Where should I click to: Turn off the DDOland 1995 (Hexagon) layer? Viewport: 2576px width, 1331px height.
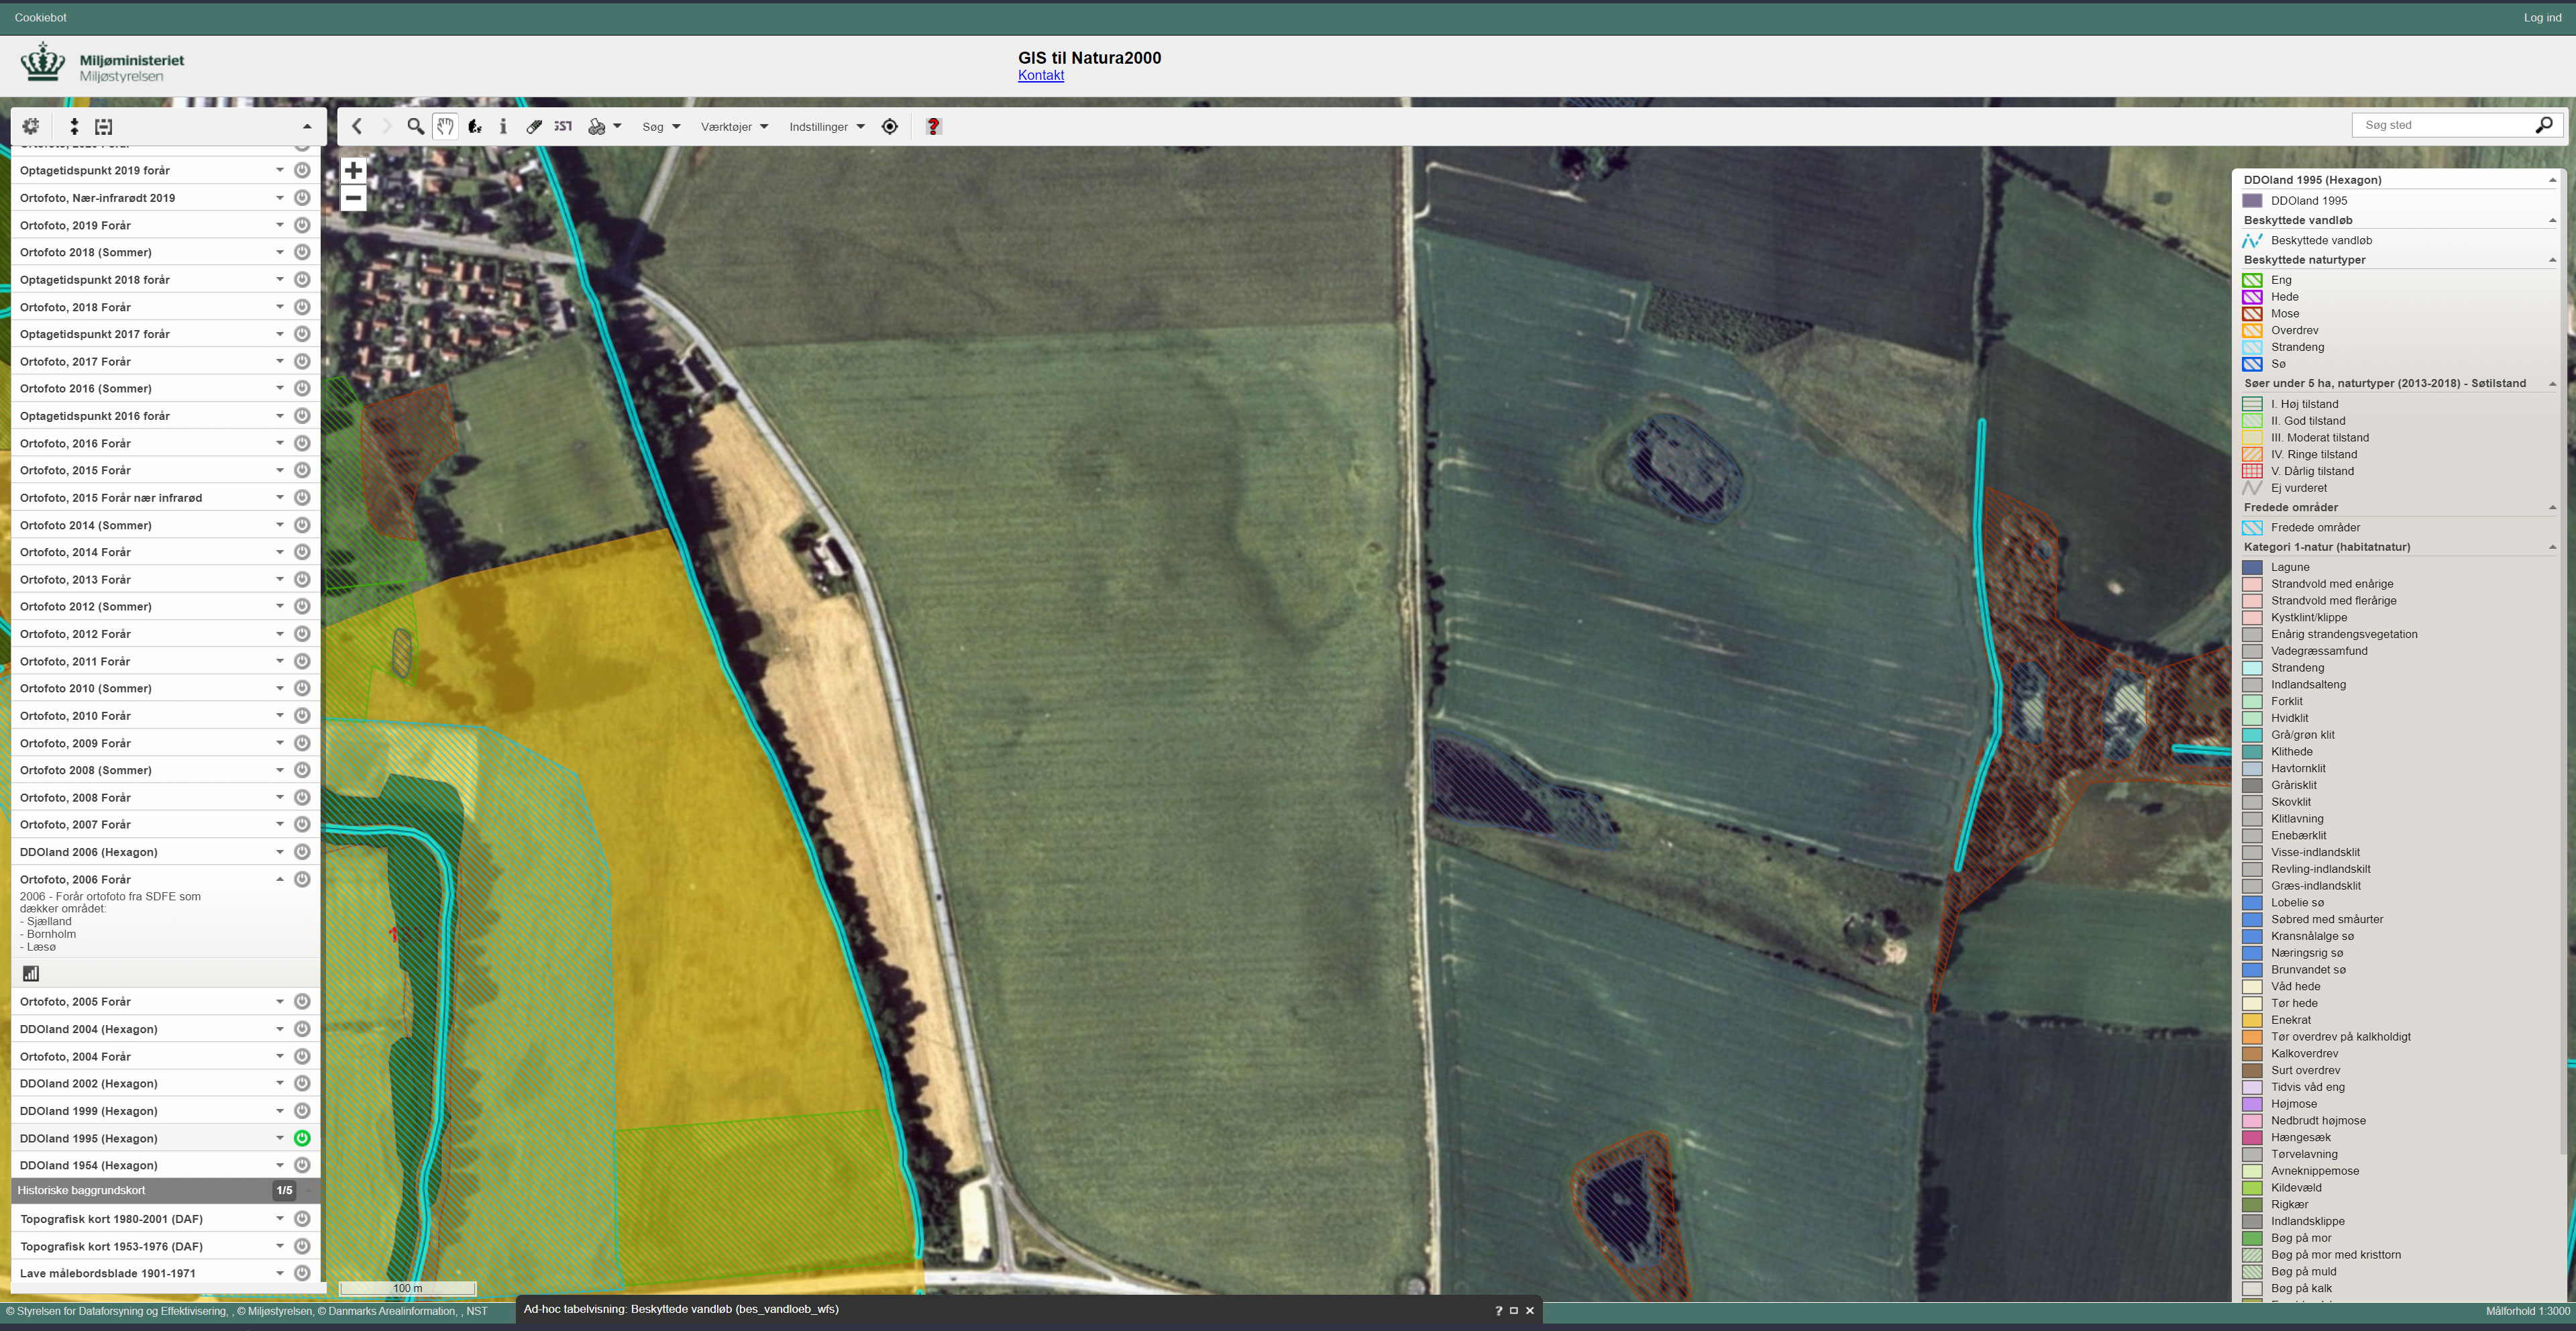pos(302,1138)
